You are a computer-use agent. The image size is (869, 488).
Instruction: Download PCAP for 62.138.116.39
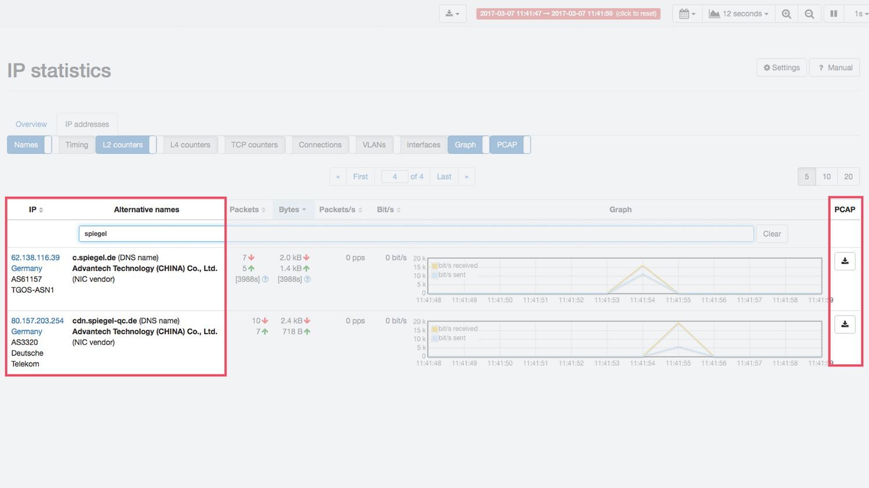click(x=845, y=261)
